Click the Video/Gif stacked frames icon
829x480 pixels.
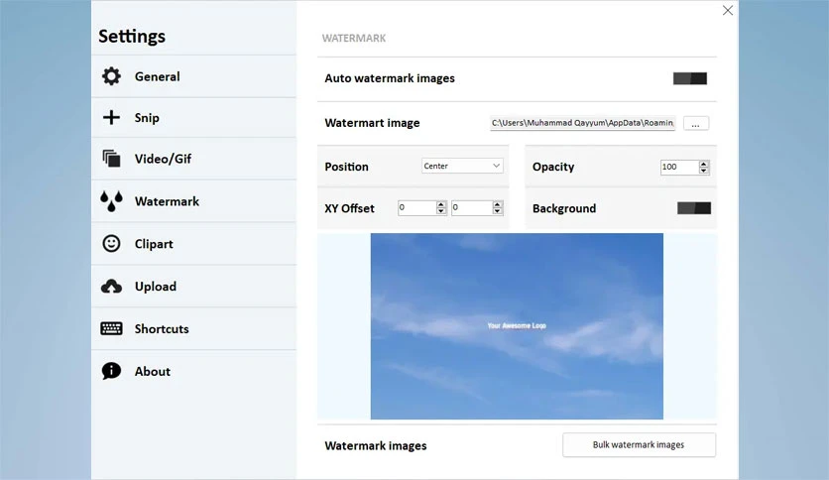[111, 159]
